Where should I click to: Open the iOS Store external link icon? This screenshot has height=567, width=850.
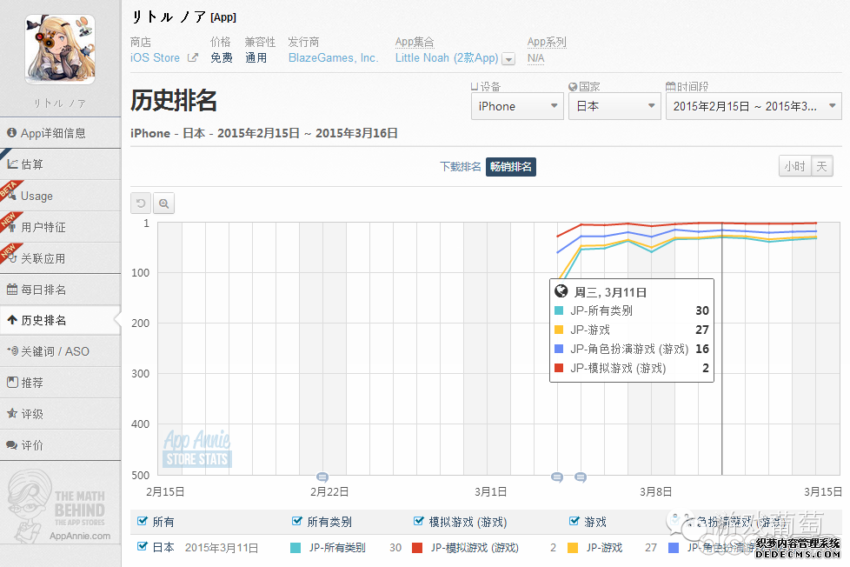click(x=192, y=57)
